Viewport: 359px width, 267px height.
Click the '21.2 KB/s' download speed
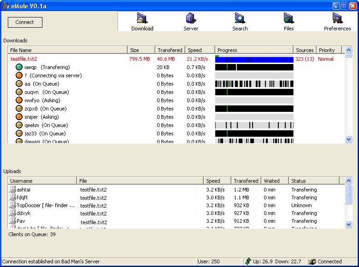197,59
